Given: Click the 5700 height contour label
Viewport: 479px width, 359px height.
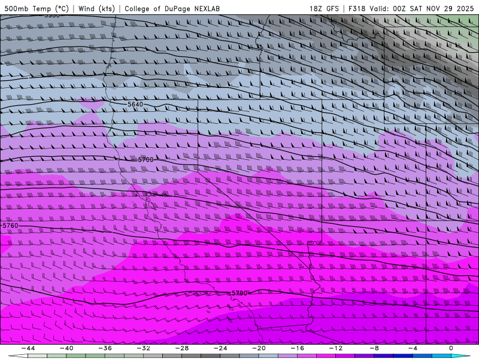Looking at the screenshot, I should click(x=145, y=160).
